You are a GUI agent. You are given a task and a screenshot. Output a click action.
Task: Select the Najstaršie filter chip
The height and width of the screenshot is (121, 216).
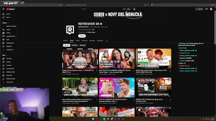(83, 45)
